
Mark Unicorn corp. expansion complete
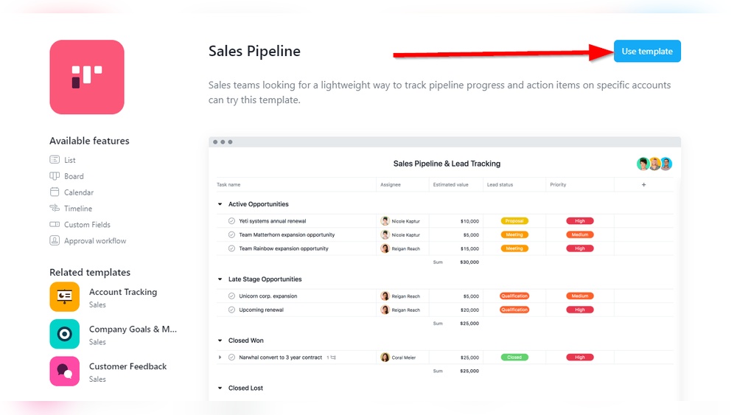[231, 296]
